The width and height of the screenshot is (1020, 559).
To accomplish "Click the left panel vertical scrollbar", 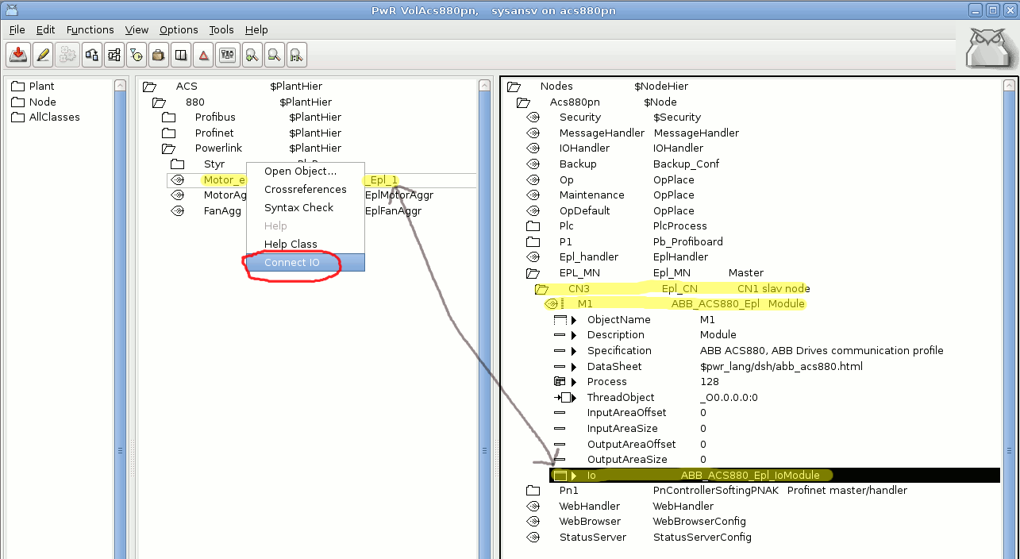I will click(x=121, y=318).
